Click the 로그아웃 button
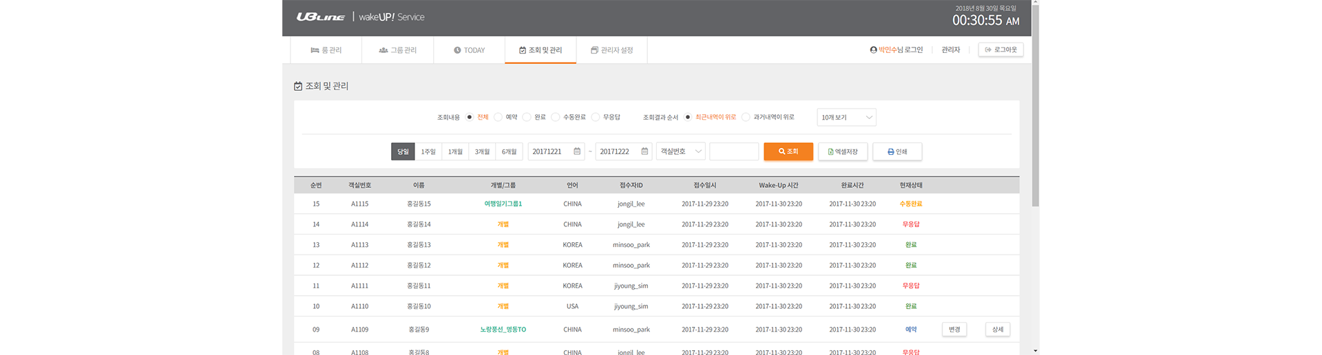 pos(1000,50)
